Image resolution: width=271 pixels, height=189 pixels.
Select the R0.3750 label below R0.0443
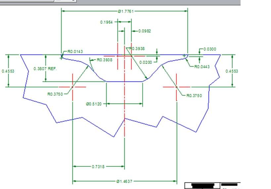[194, 96]
